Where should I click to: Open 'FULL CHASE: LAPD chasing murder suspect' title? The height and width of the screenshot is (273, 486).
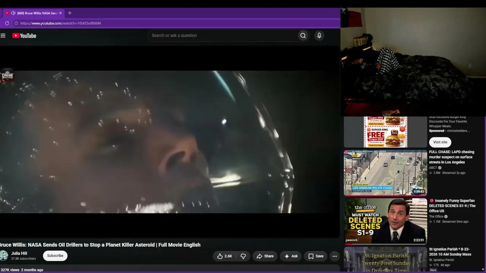coord(451,157)
